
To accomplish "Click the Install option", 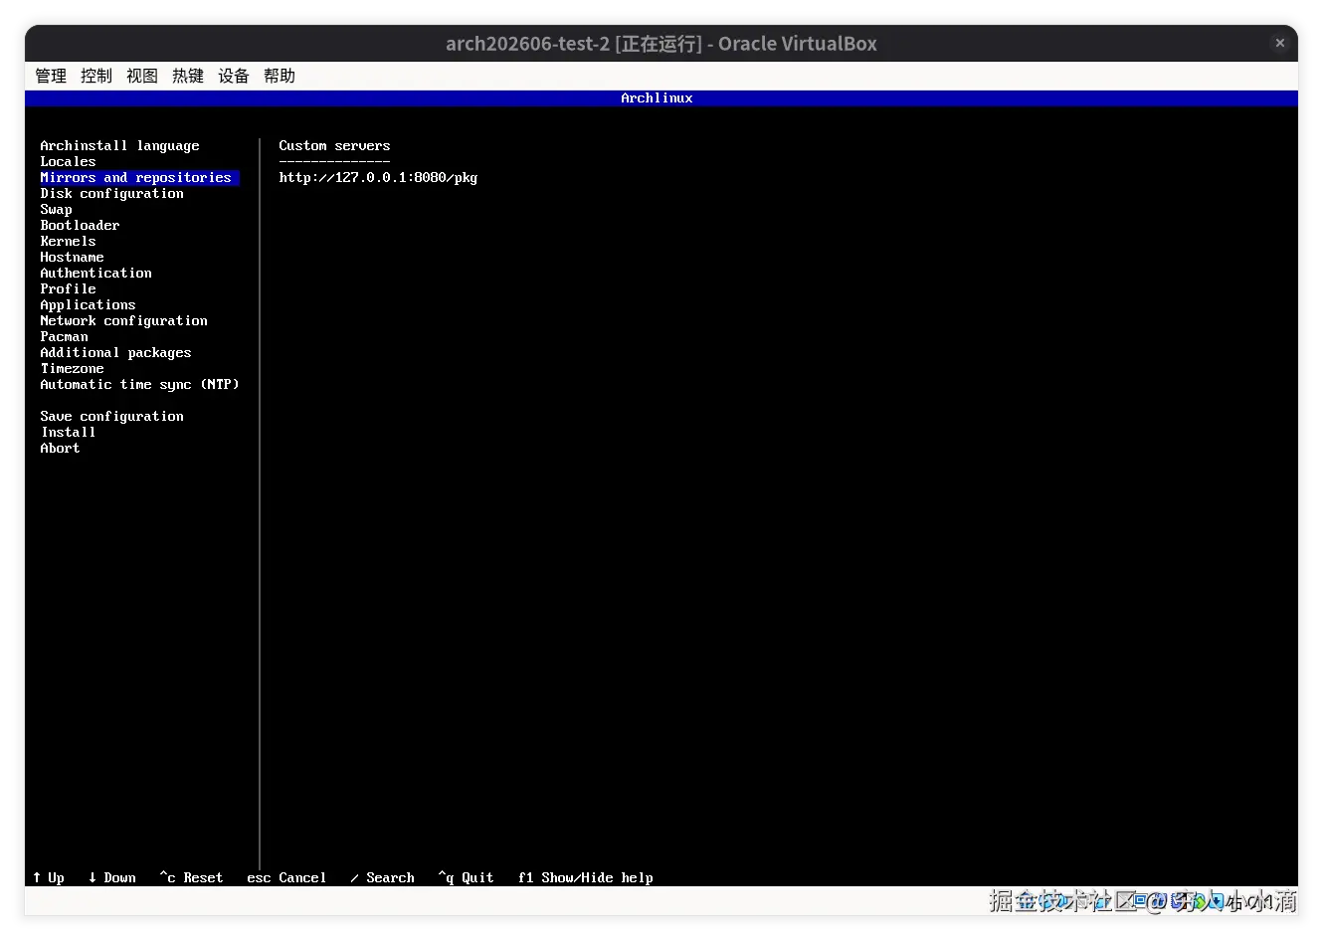I will (68, 433).
